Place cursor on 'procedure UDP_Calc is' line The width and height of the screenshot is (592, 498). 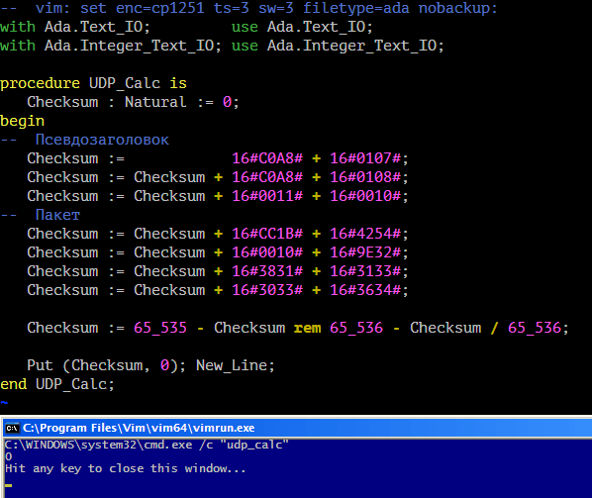[x=93, y=83]
